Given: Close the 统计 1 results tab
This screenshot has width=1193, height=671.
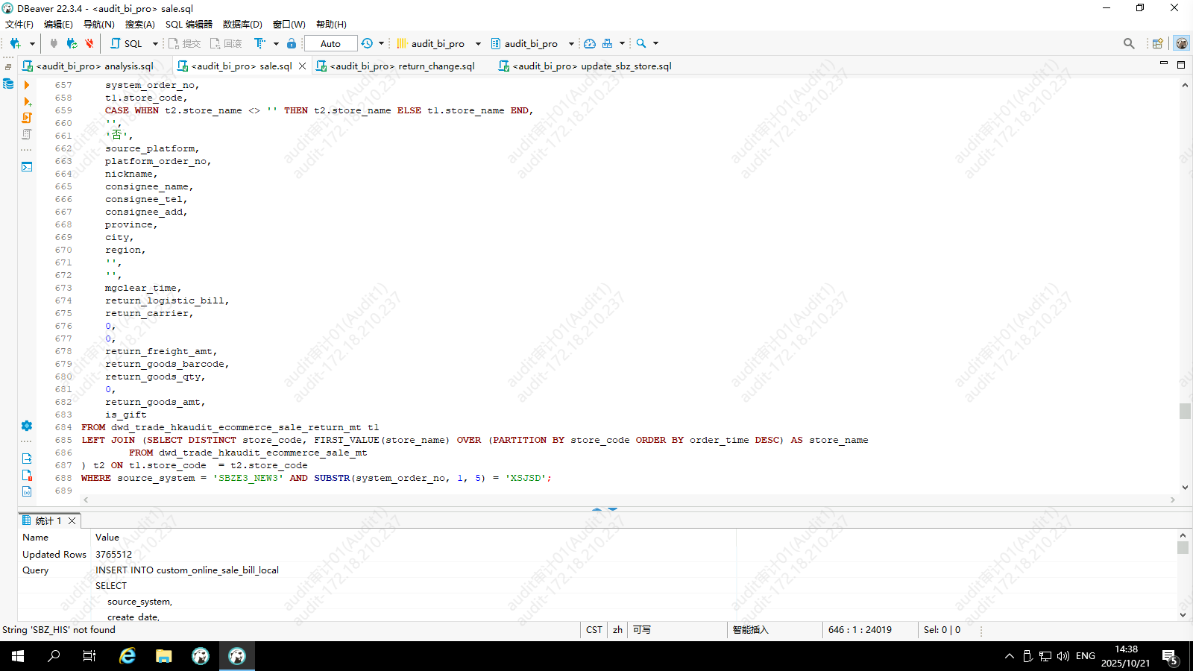Looking at the screenshot, I should pyautogui.click(x=72, y=520).
